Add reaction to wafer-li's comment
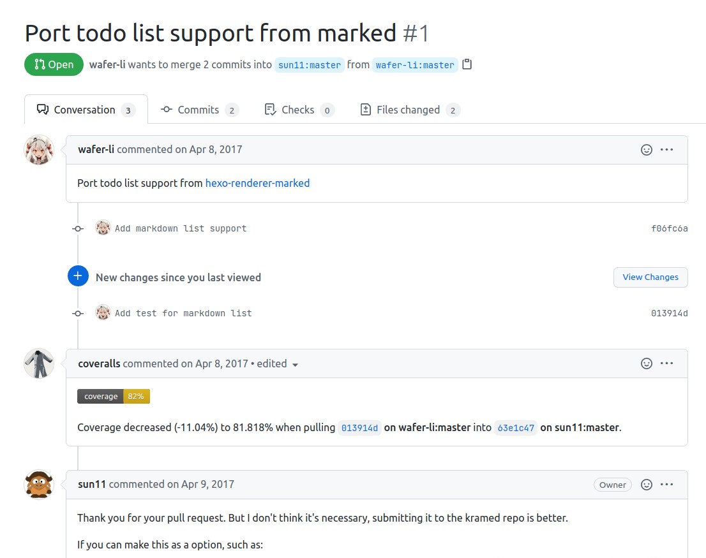 click(x=647, y=150)
